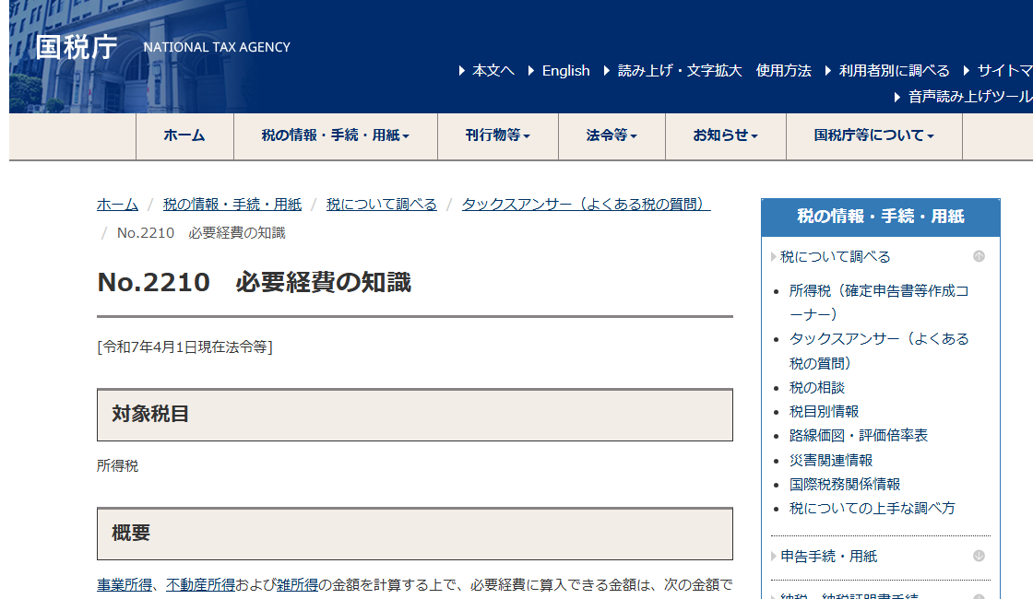Open the 事業所得 link in the overview
Image resolution: width=1033 pixels, height=599 pixels.
tap(125, 584)
